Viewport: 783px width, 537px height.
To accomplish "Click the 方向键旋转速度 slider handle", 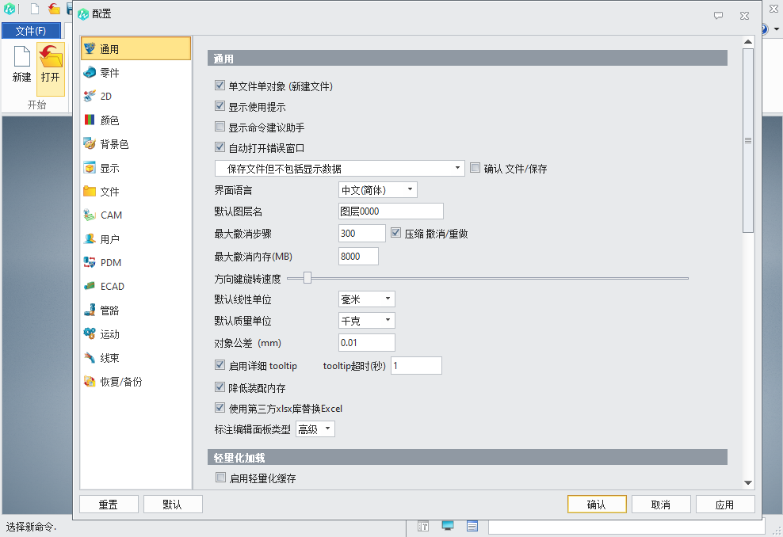I will pos(307,278).
